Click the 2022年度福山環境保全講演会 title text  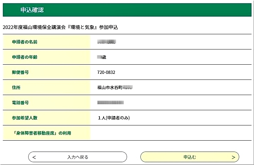pos(60,27)
